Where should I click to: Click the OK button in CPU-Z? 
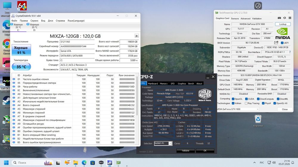pos(205,151)
